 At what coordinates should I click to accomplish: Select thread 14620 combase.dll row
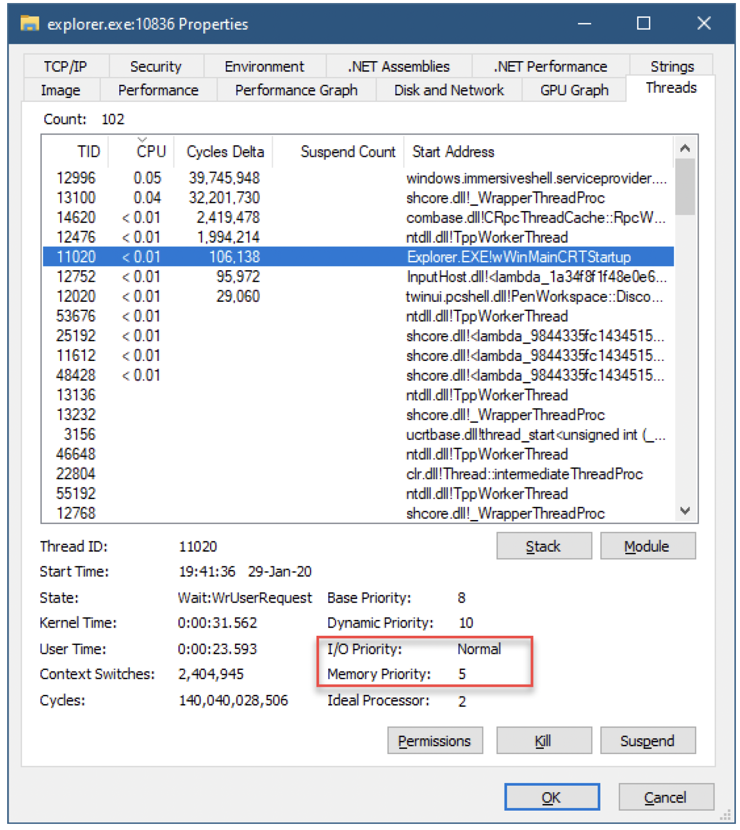[x=358, y=218]
